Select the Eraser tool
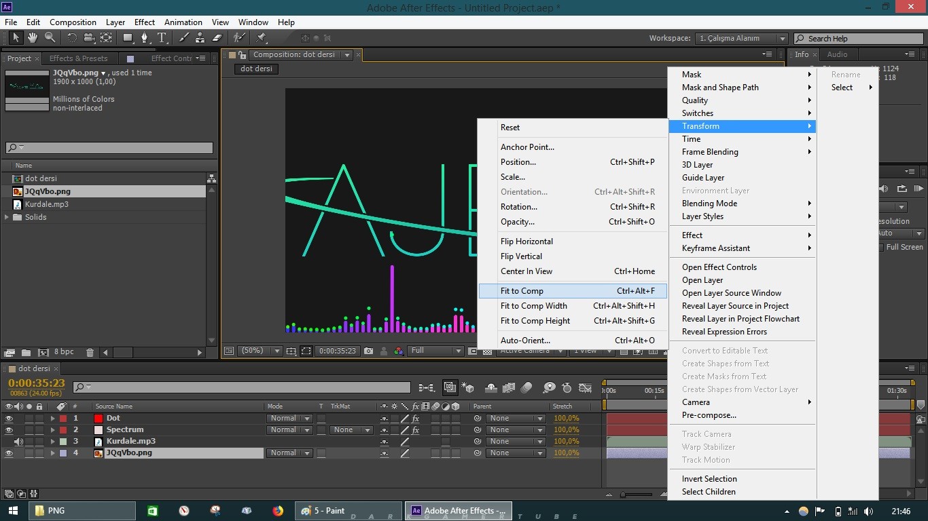This screenshot has width=928, height=521. [x=217, y=38]
